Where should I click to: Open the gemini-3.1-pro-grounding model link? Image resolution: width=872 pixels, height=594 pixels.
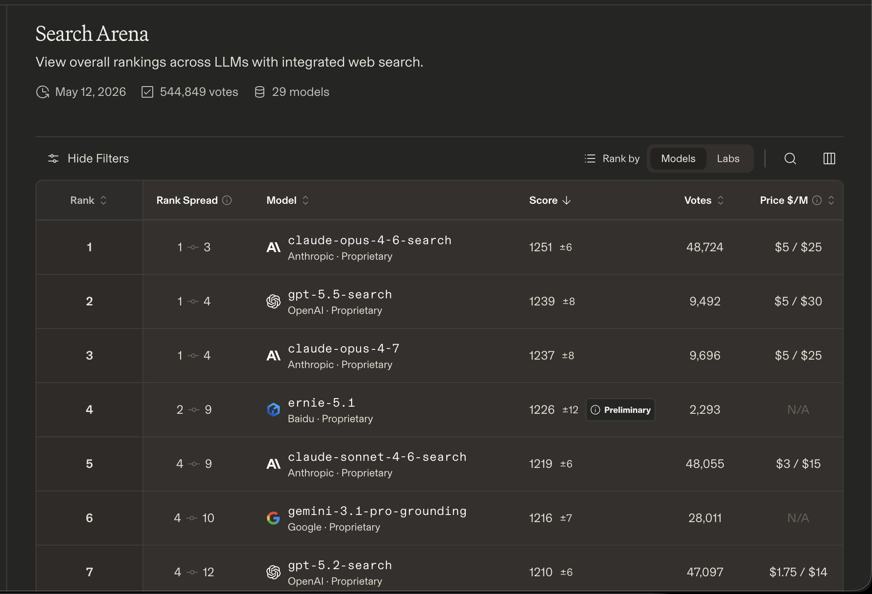(x=377, y=511)
